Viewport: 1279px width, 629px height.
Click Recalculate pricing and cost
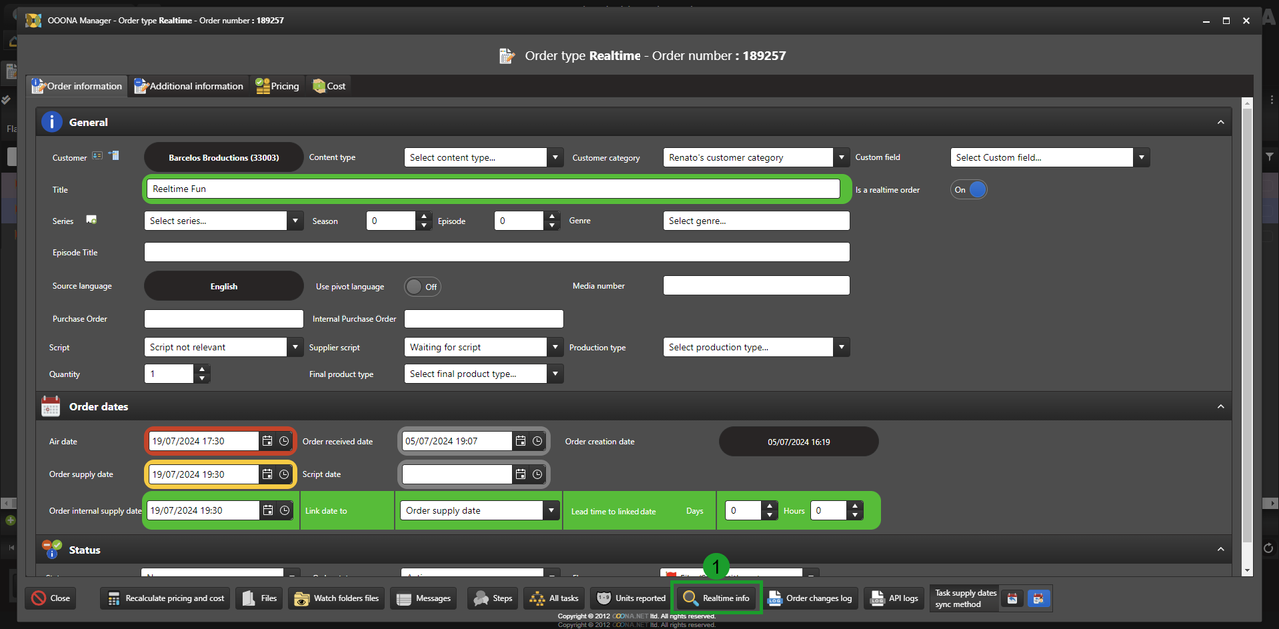(x=166, y=598)
